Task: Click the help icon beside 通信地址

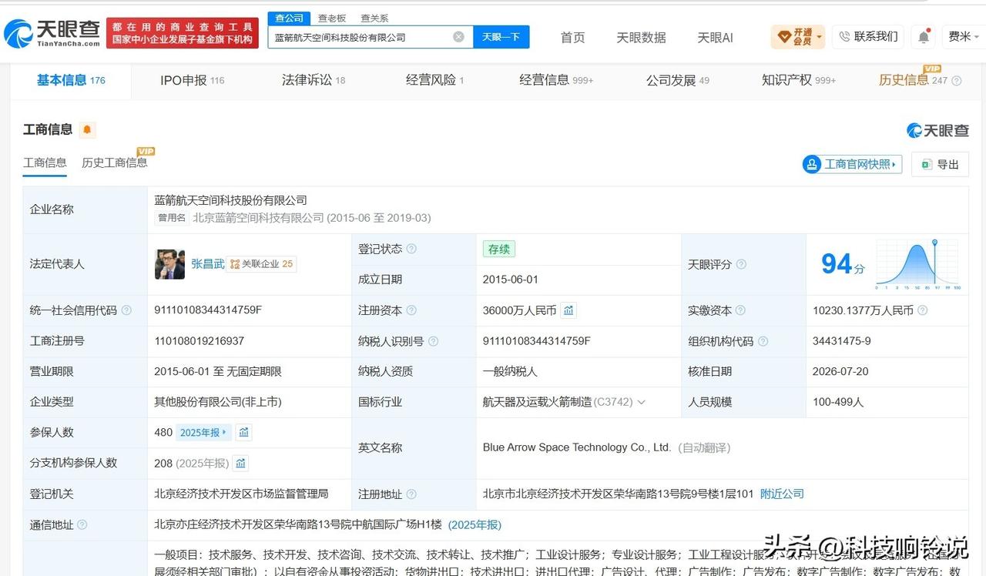Action: click(x=82, y=524)
